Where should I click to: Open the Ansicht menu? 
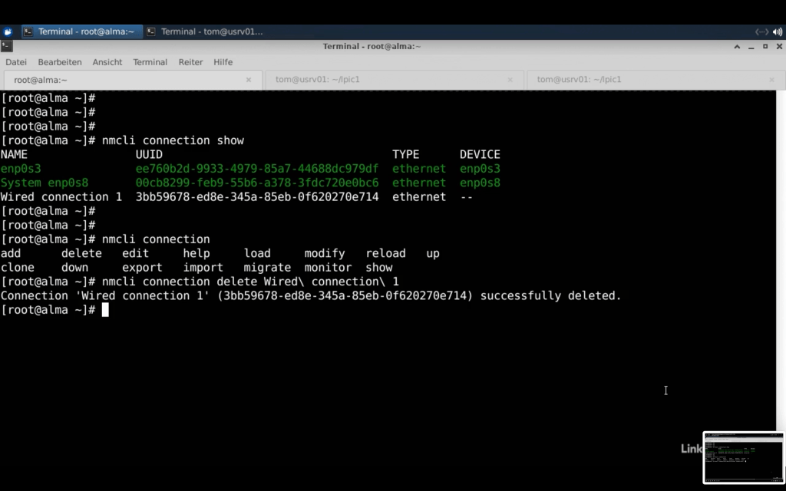pos(107,62)
